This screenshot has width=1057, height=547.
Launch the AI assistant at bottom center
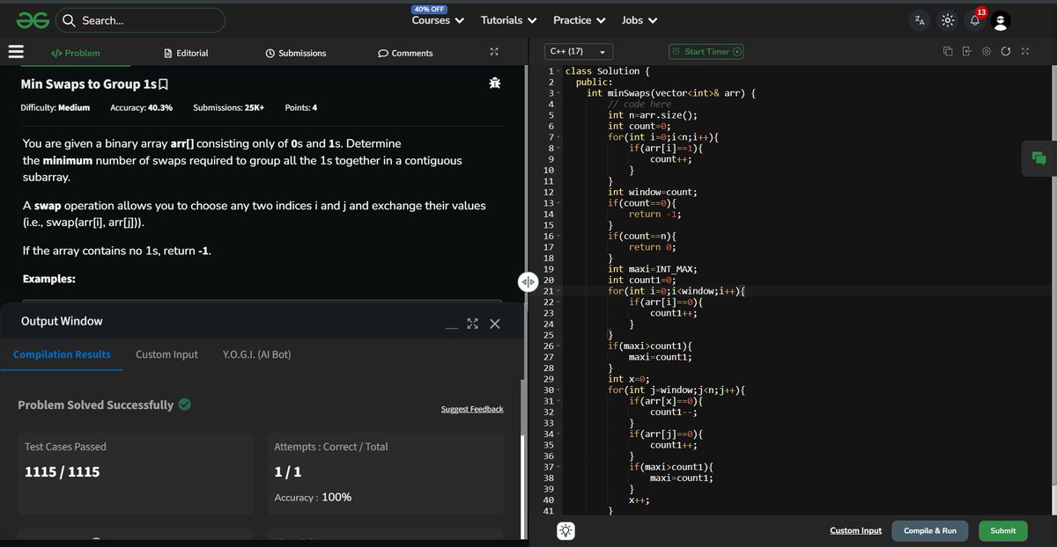point(565,530)
